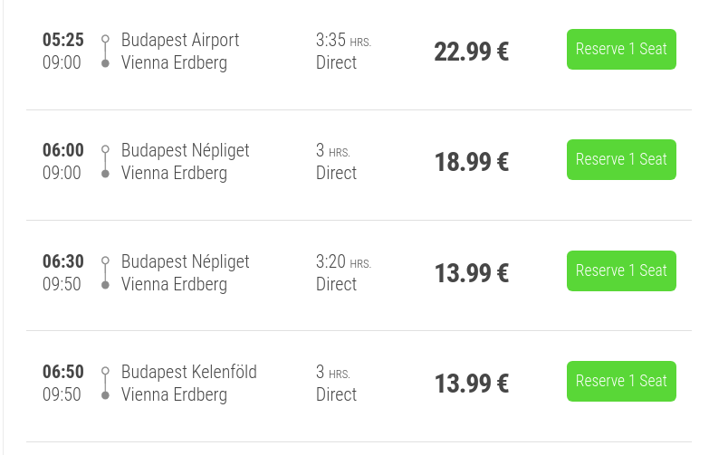
Task: Click the route line icon beside Budapest Airport
Action: coord(105,52)
